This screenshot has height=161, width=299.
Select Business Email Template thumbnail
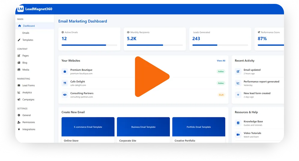[x=143, y=127]
